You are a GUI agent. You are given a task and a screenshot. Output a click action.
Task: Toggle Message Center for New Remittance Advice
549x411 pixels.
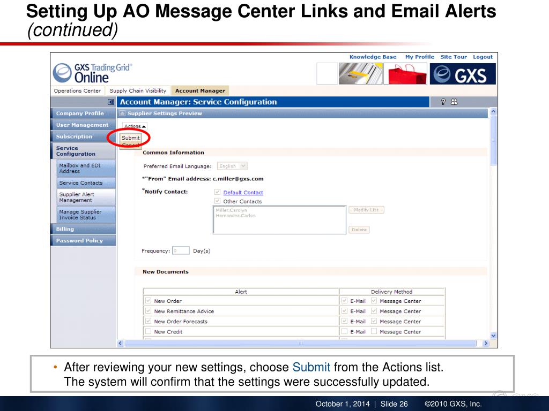(374, 311)
